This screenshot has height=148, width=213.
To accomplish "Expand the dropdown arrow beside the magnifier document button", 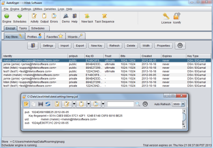I will 103,104.
